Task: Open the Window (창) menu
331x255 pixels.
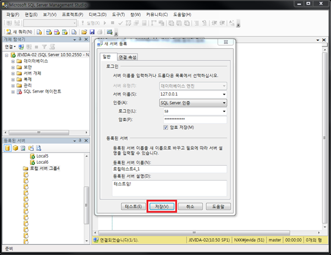Action: click(135, 14)
